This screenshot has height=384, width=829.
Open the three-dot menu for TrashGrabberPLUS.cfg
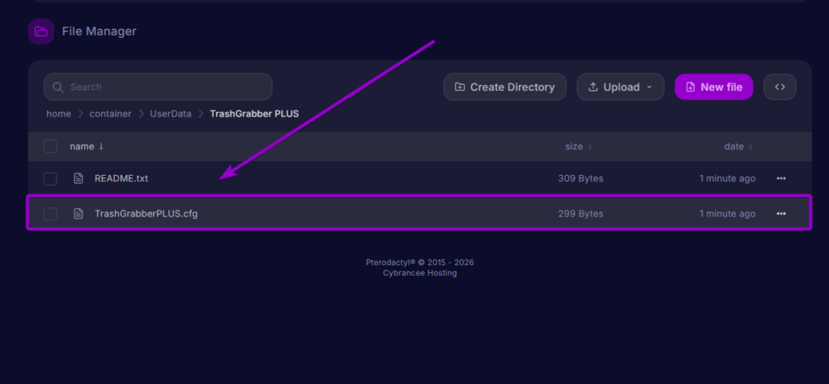click(781, 214)
